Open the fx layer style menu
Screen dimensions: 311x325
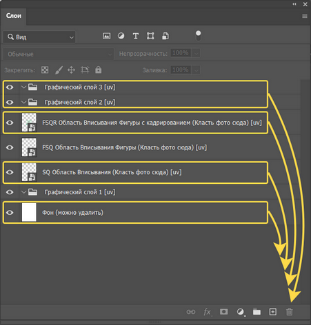pos(208,312)
